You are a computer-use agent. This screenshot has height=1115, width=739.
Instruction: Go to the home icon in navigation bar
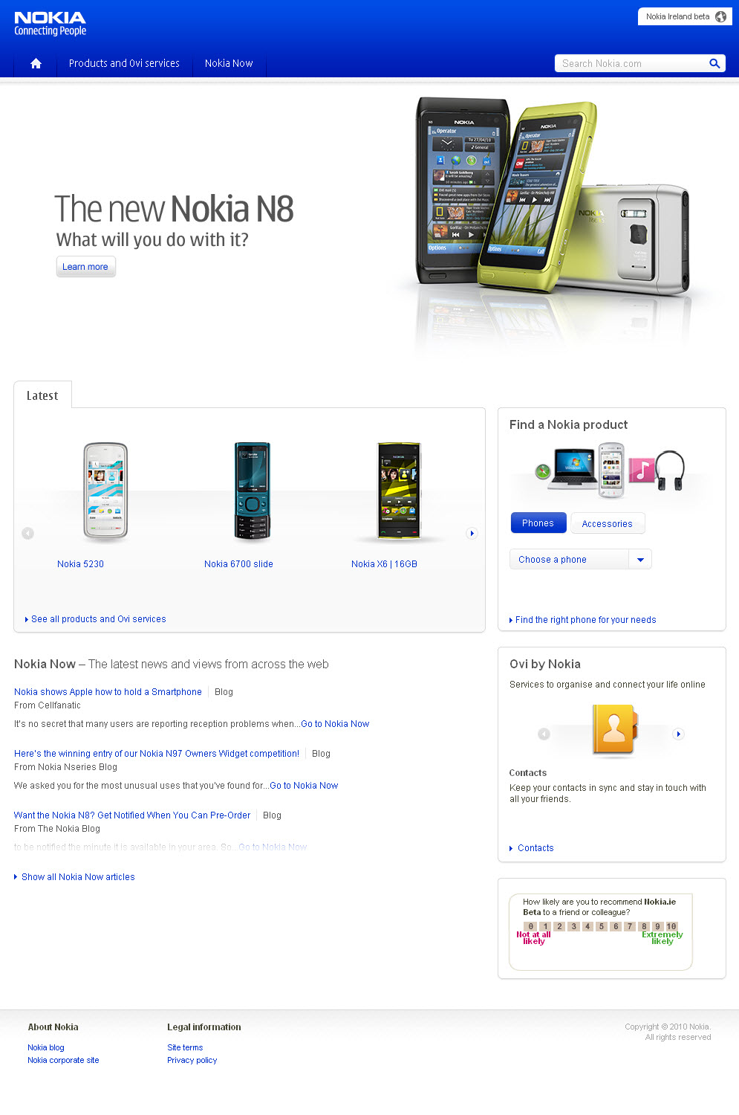pyautogui.click(x=36, y=64)
